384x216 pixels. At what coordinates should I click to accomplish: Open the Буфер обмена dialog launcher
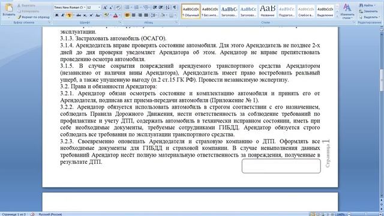point(49,22)
